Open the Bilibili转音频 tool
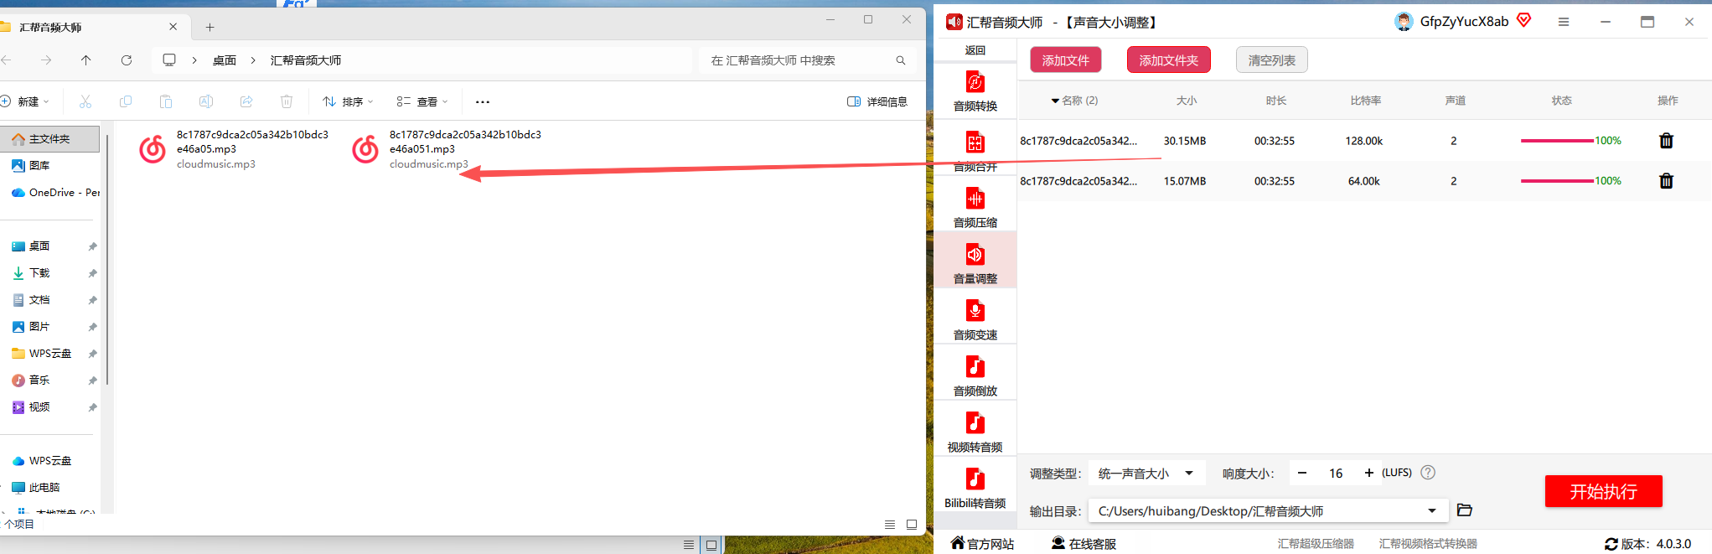The width and height of the screenshot is (1712, 554). click(975, 489)
